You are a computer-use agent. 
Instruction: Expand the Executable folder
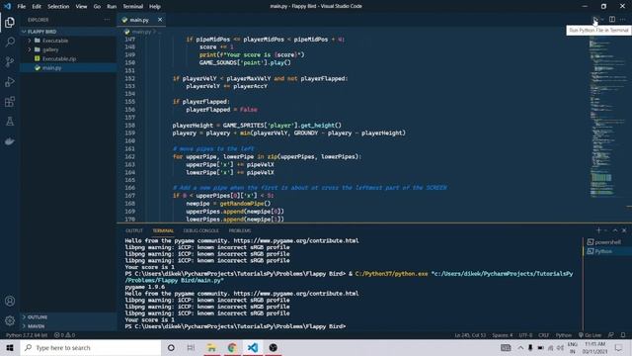pos(55,41)
